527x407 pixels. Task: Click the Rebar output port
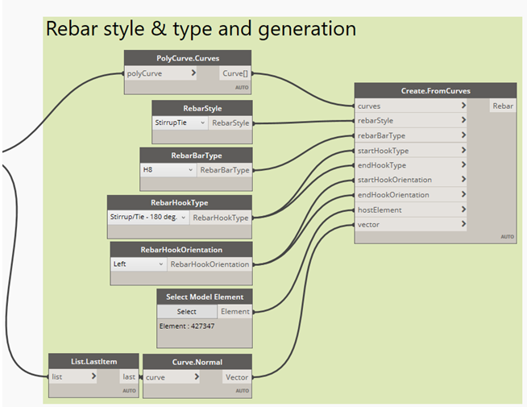(x=502, y=106)
